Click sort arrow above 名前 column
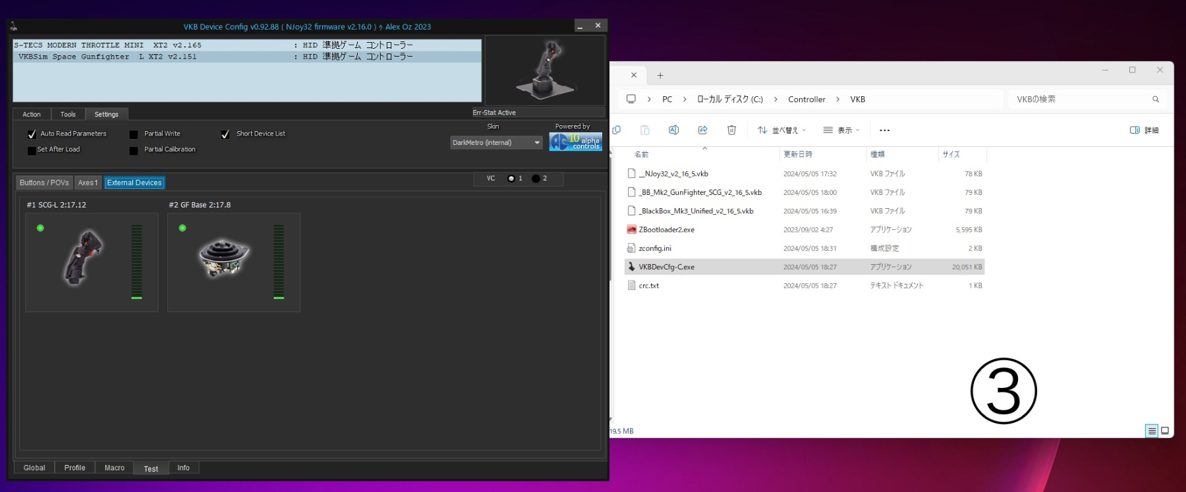This screenshot has height=492, width=1186. coord(705,148)
